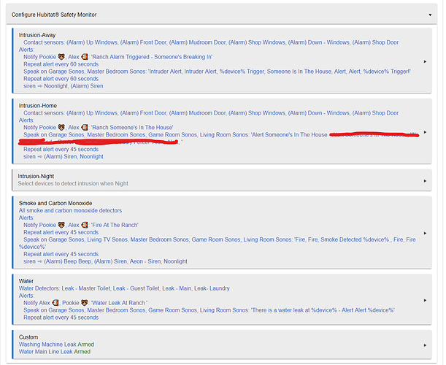The width and height of the screenshot is (446, 365).
Task: Click Intrusion-Night heading text
Action: coord(36,176)
